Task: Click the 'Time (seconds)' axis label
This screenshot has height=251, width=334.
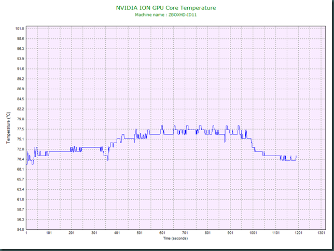Action: point(175,238)
